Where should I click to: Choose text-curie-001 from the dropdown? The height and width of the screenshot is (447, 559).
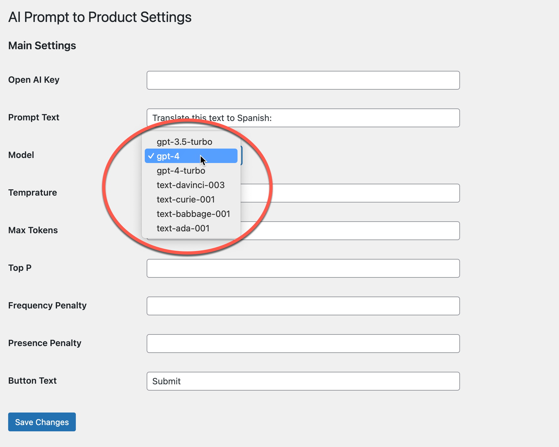(x=185, y=199)
